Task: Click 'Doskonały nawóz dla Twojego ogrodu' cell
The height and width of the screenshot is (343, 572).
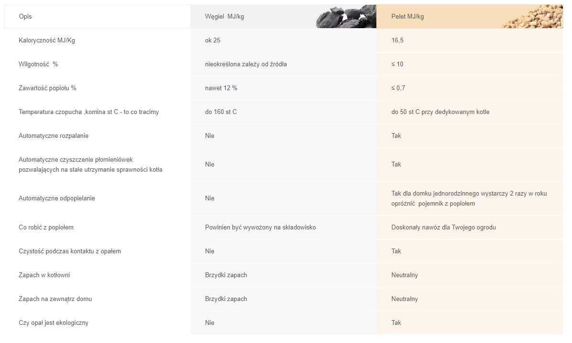Action: pos(444,228)
